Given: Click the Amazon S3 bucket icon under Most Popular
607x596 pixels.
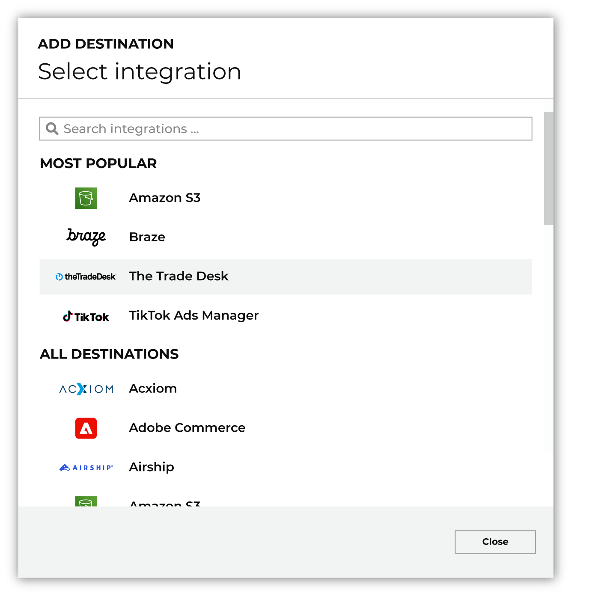Looking at the screenshot, I should click(x=86, y=198).
